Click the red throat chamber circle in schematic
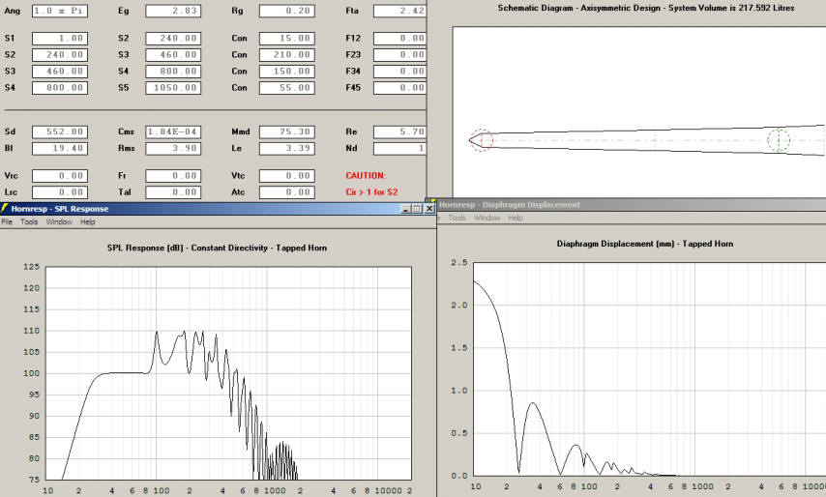The image size is (826, 497). click(x=481, y=140)
